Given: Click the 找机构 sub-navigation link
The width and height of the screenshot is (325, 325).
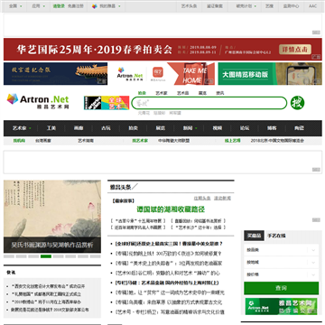Looking at the screenshot, I should click(19, 141).
